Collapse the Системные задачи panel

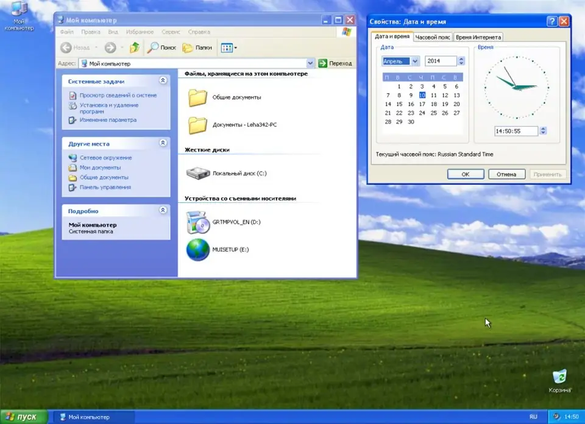click(x=163, y=80)
